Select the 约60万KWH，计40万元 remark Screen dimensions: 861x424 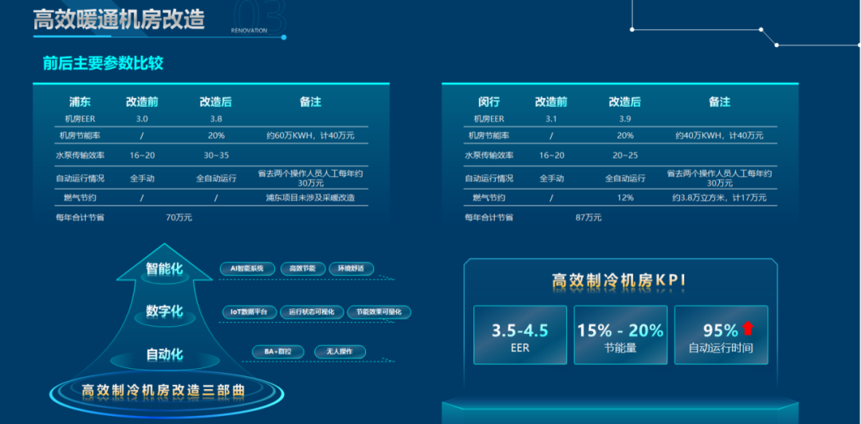[x=310, y=135]
